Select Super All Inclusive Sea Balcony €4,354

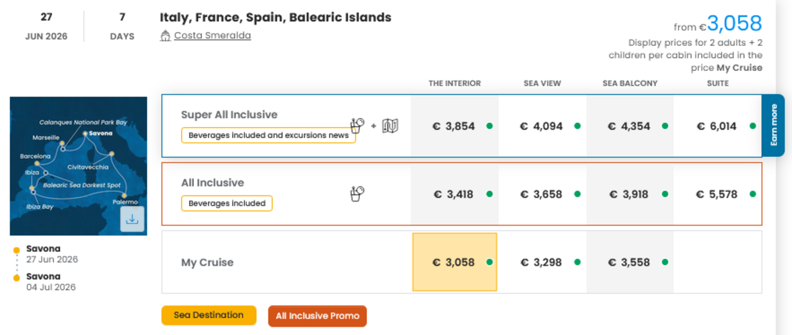point(629,126)
